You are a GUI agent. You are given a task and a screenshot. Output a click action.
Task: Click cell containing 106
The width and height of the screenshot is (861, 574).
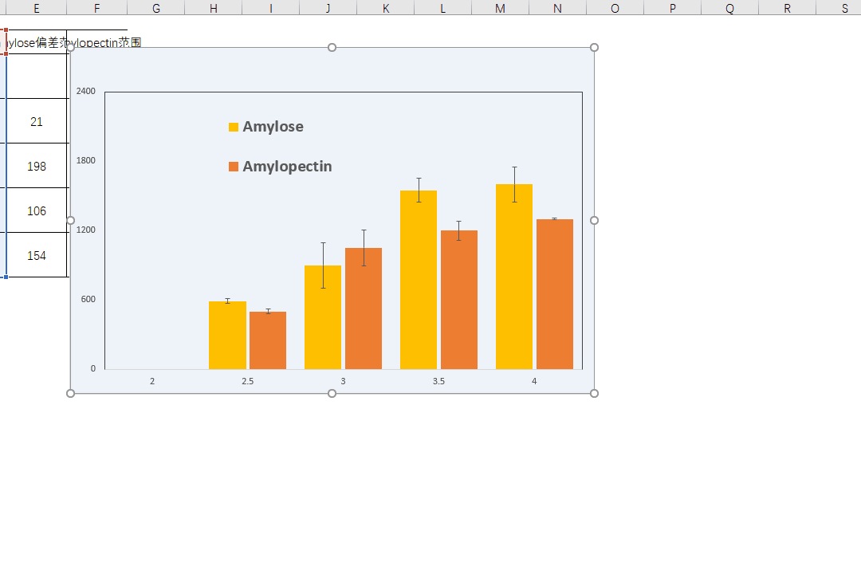(x=36, y=210)
